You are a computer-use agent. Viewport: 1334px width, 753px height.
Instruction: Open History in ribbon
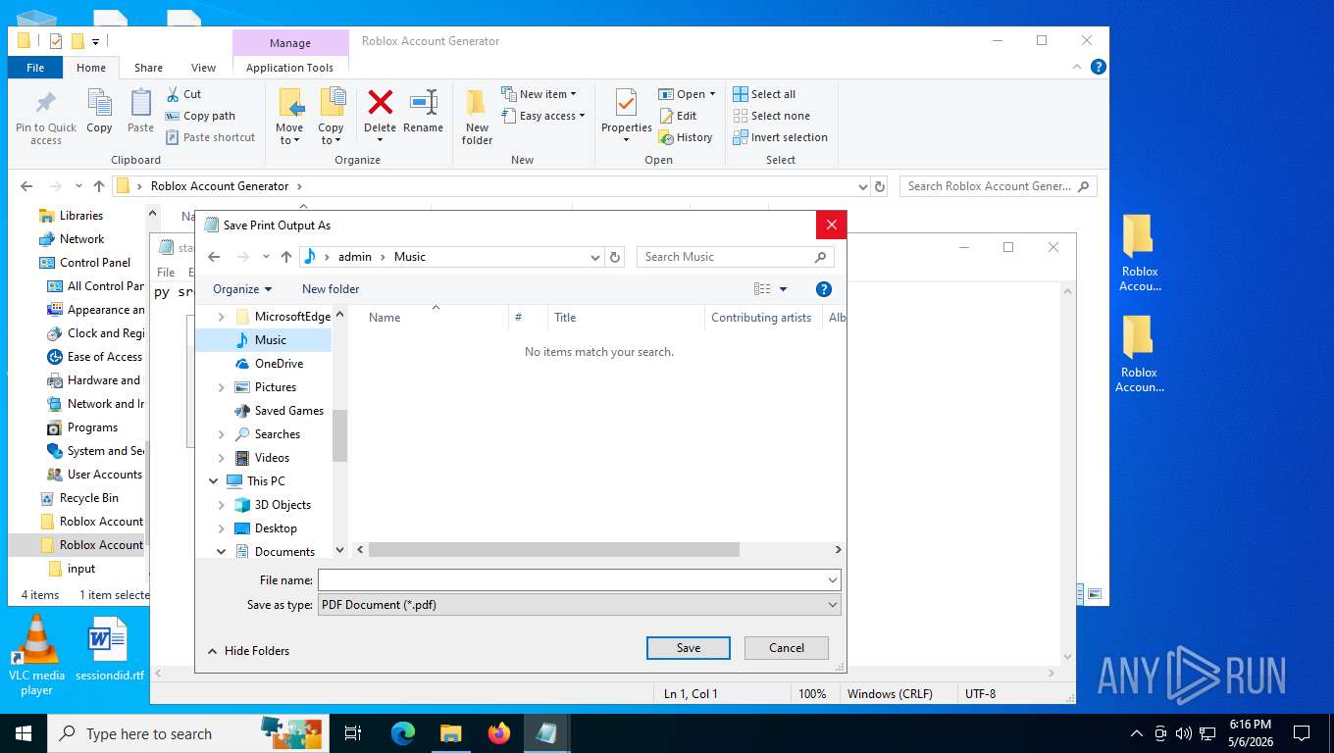[x=685, y=137]
